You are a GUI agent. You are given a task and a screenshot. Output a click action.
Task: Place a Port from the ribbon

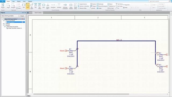click(44, 6)
